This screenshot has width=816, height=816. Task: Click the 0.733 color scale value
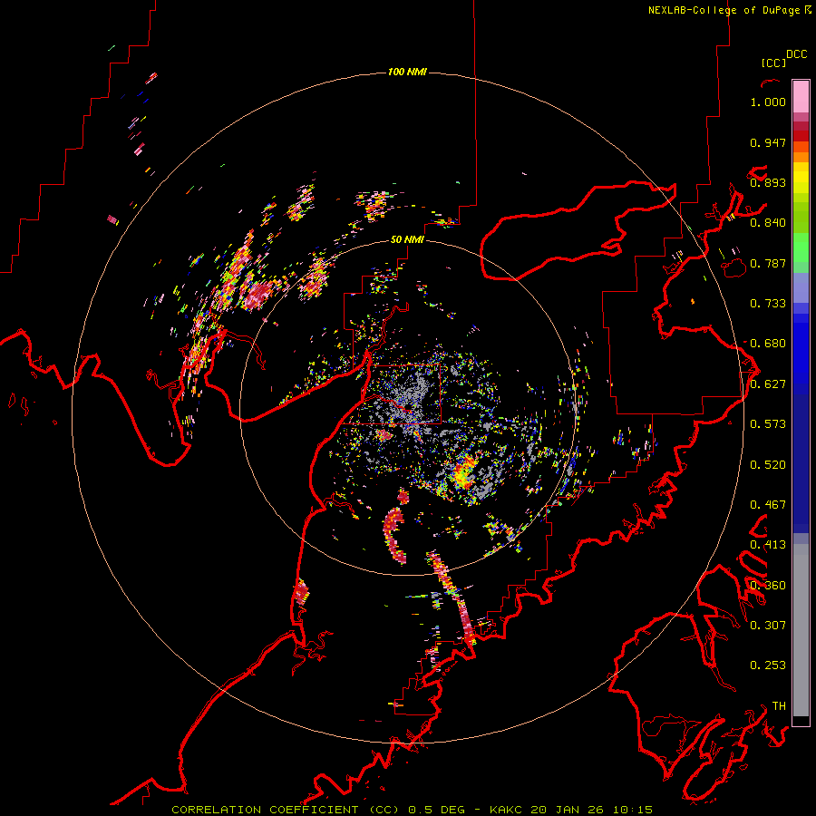pyautogui.click(x=768, y=304)
